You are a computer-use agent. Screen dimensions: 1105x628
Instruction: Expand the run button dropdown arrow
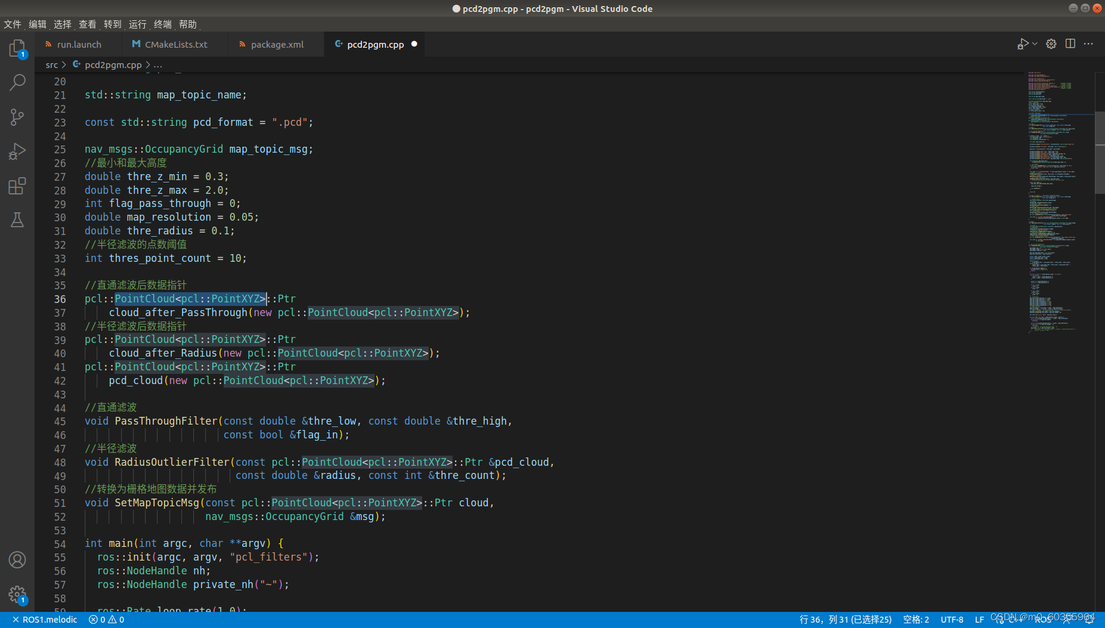pyautogui.click(x=1035, y=44)
